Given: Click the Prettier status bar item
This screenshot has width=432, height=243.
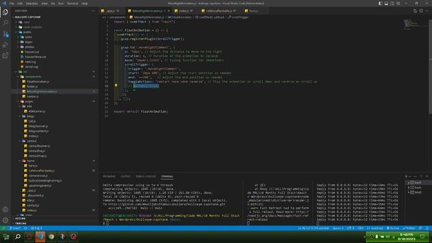Looking at the screenshot, I should point(409,228).
